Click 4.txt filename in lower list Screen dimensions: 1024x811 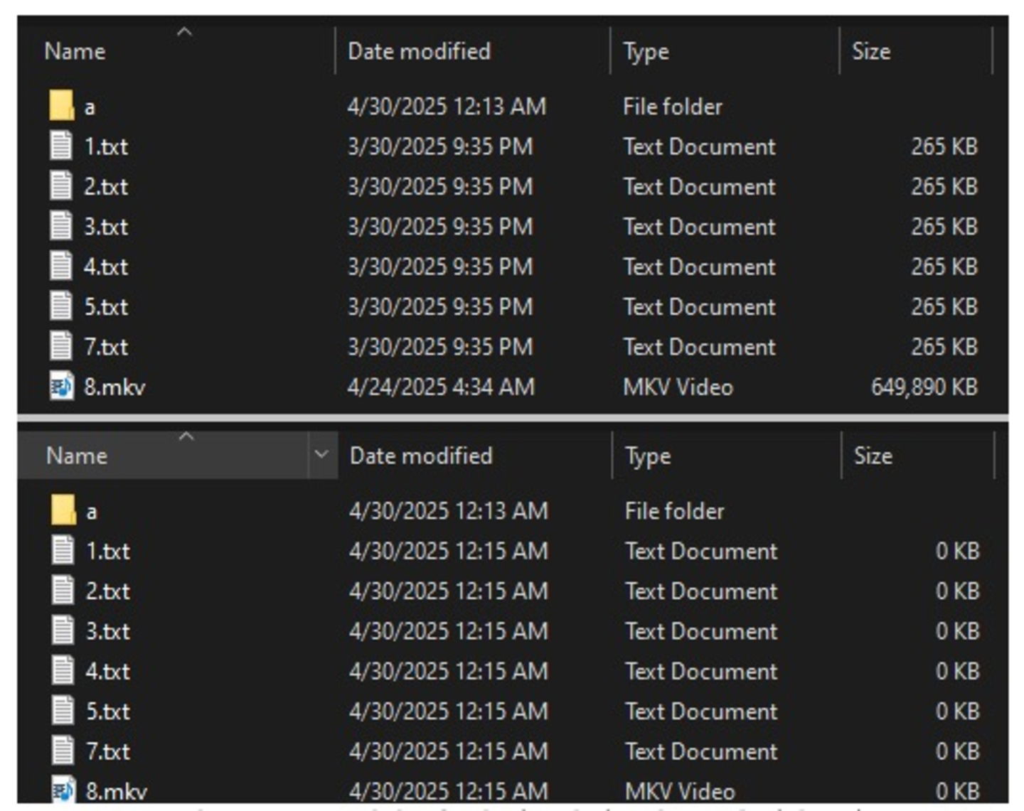108,671
